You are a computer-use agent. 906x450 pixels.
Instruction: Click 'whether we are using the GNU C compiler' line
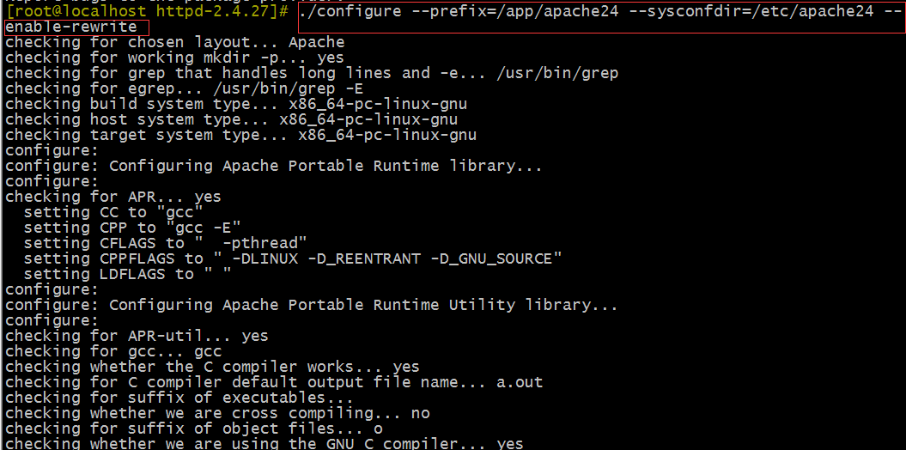265,444
